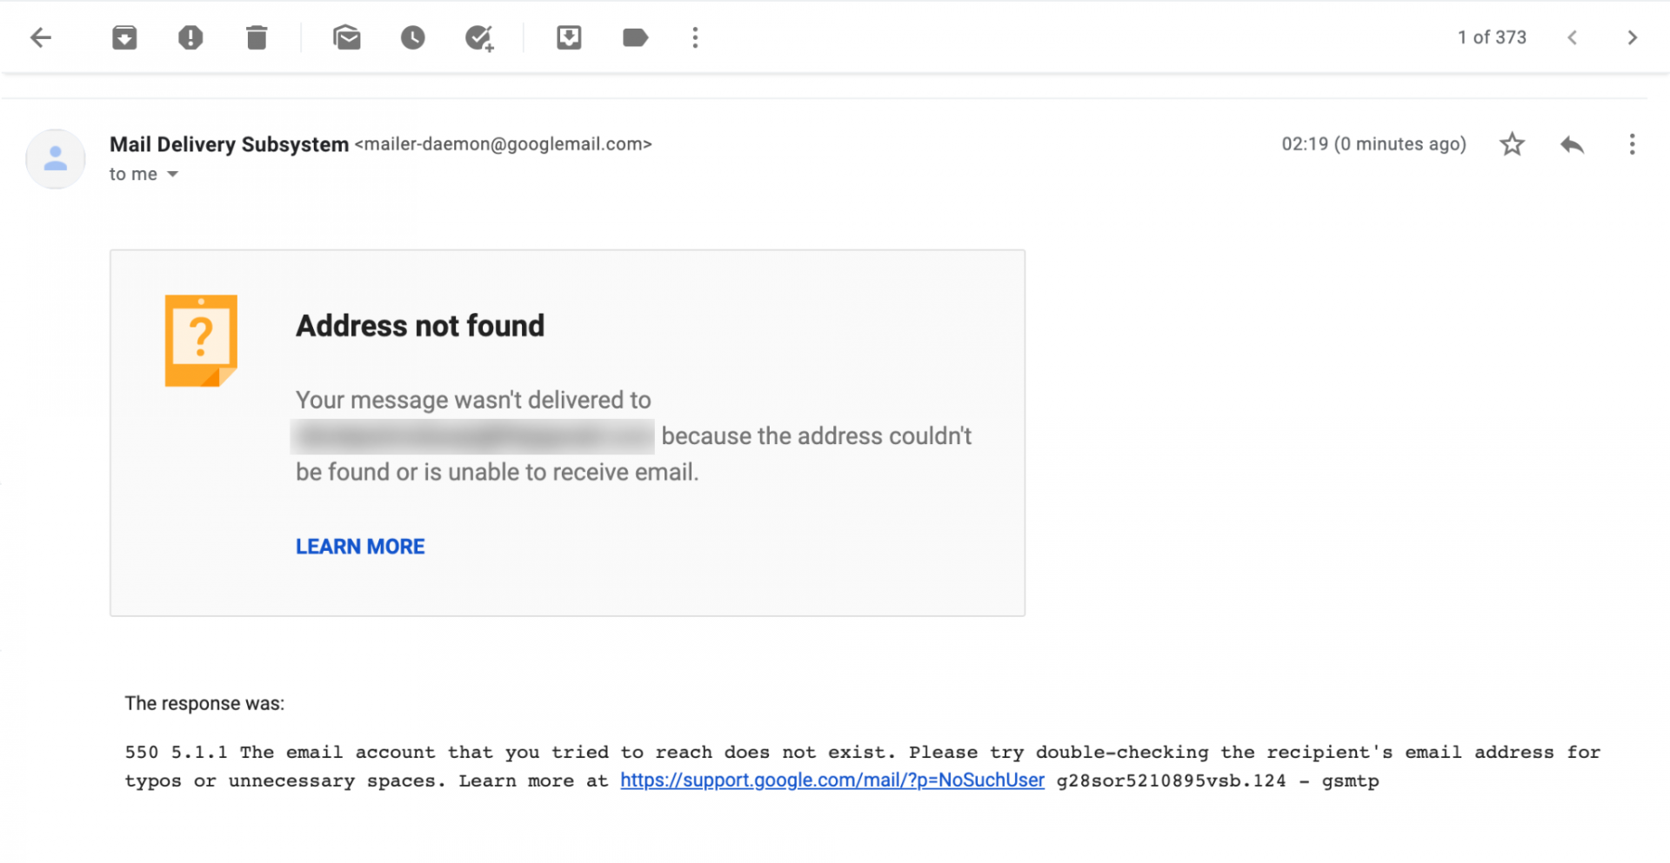The width and height of the screenshot is (1670, 863).
Task: Reply to Mail Delivery Subsystem
Action: click(x=1572, y=144)
